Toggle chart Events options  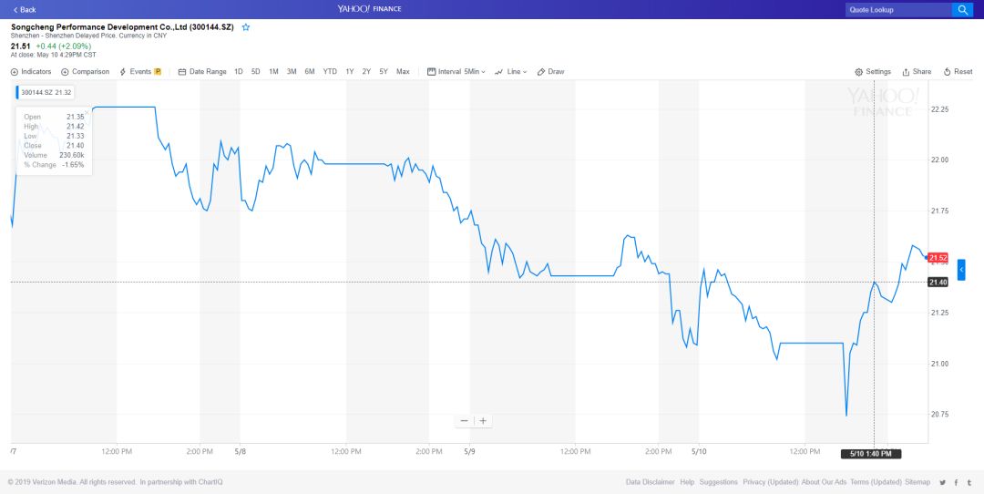[140, 72]
